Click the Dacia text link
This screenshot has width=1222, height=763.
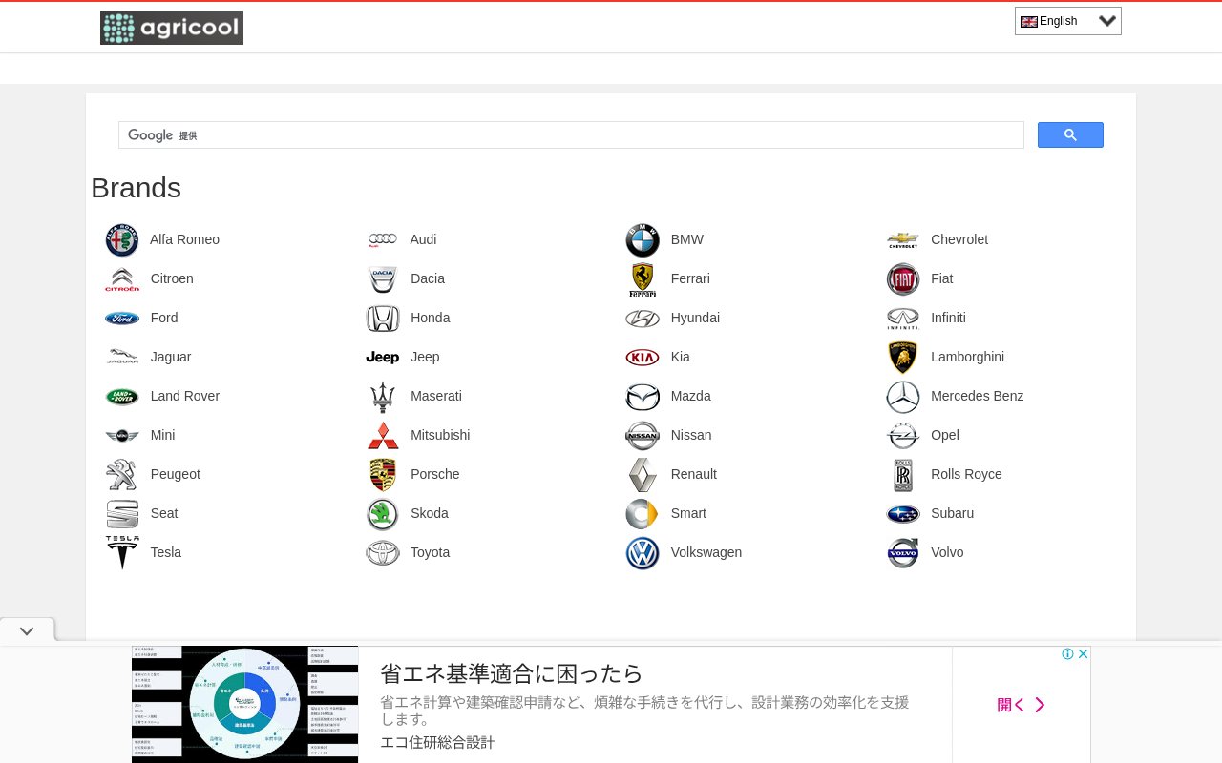tap(428, 278)
